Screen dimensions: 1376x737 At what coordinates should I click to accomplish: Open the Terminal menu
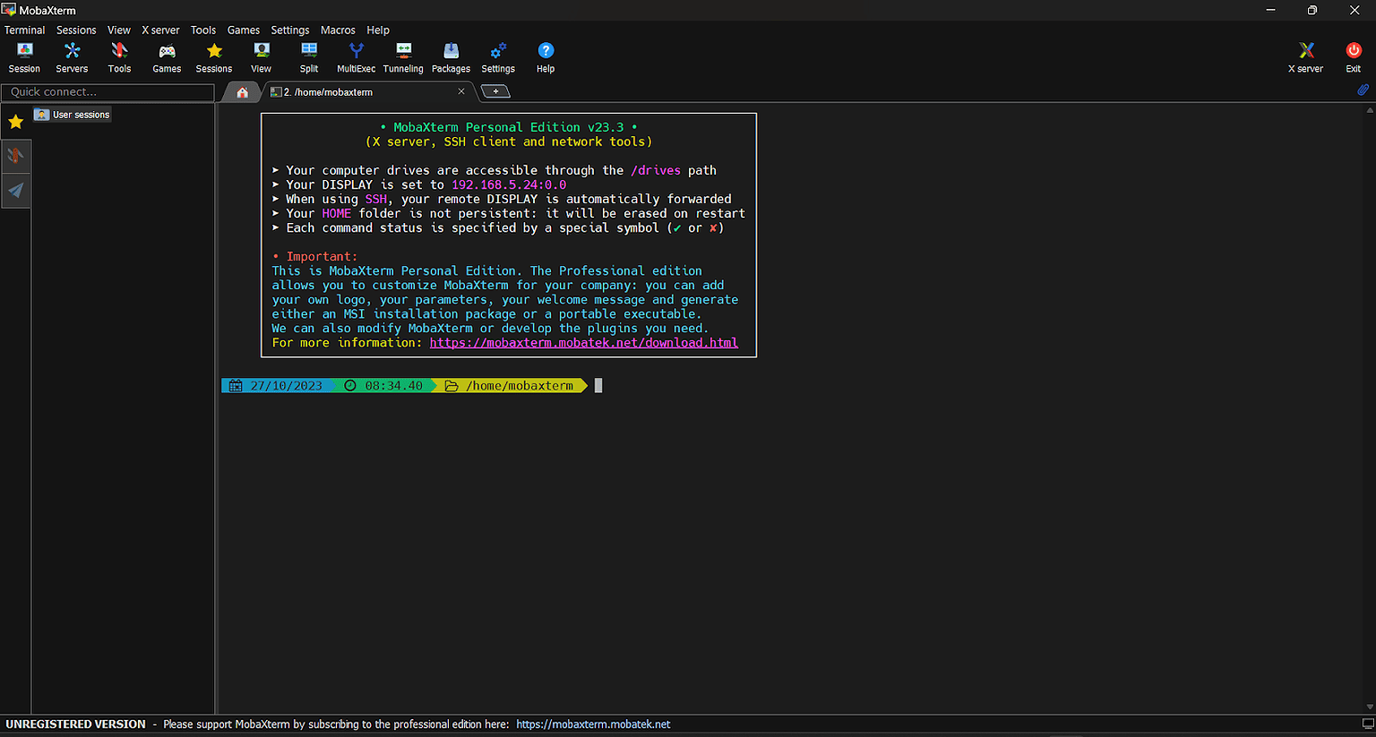coord(24,30)
